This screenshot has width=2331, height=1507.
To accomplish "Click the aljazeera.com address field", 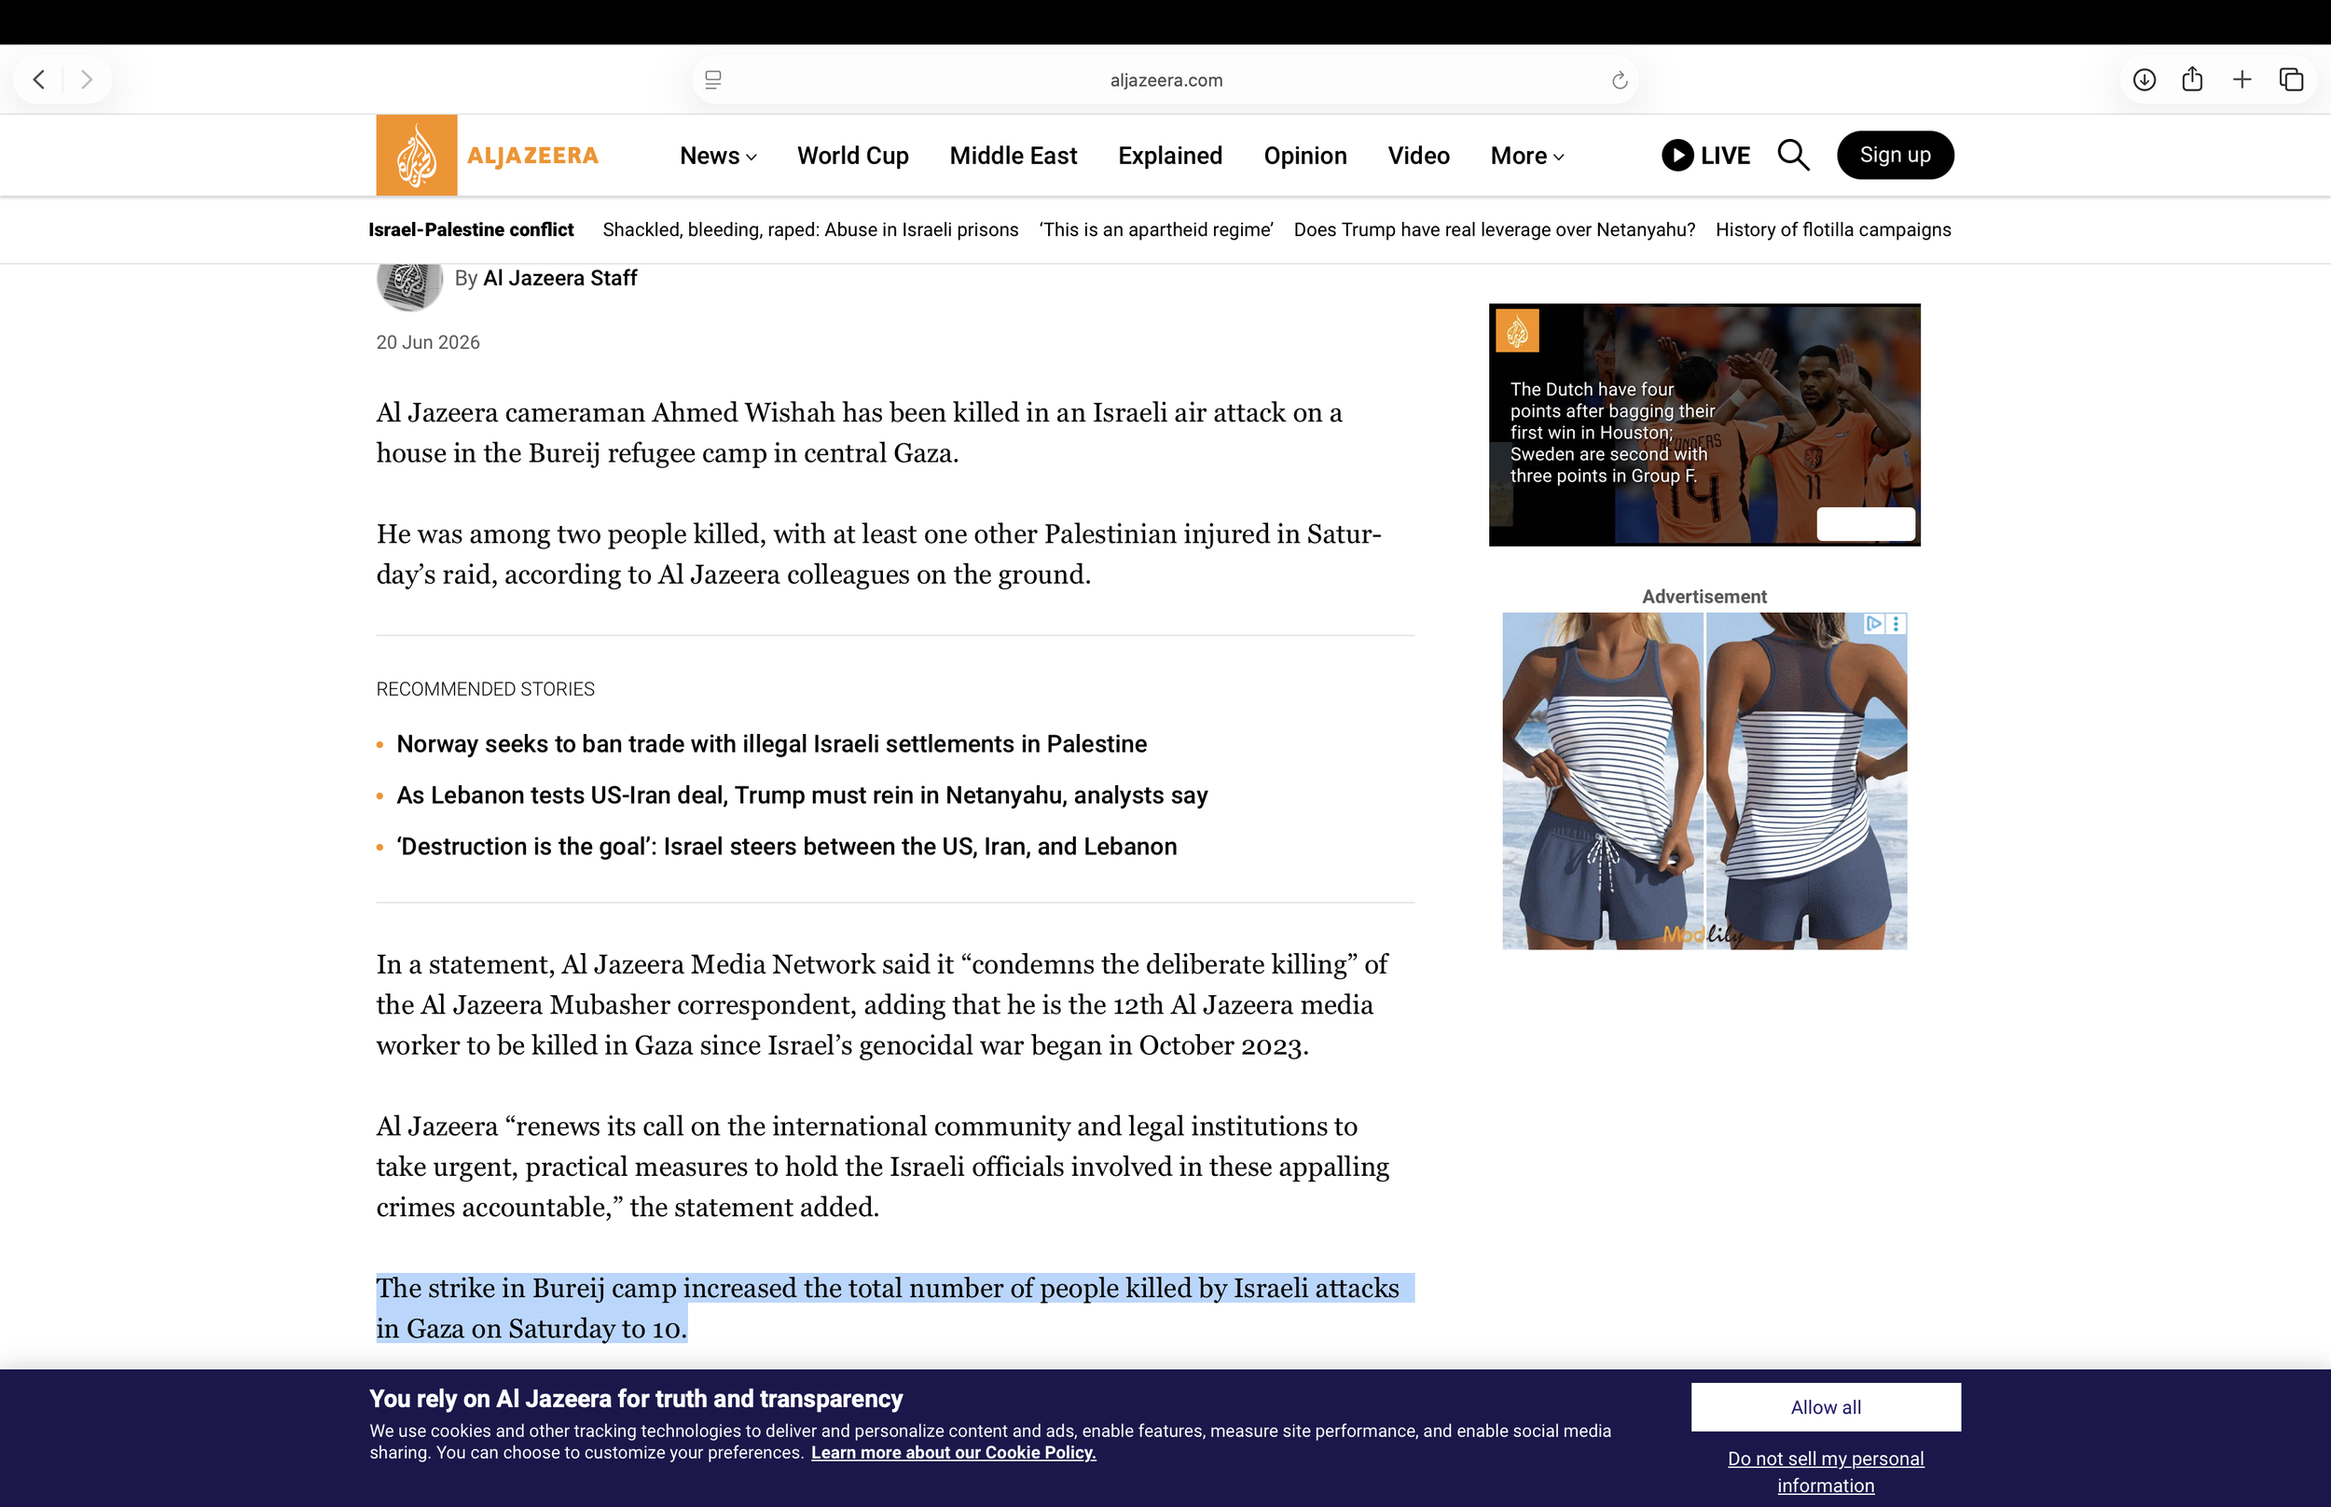I will 1165,80.
